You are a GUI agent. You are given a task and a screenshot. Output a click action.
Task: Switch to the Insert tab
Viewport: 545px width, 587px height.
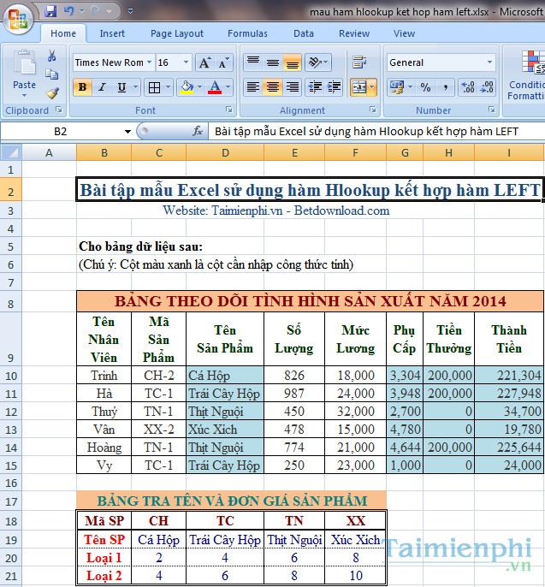(x=112, y=33)
